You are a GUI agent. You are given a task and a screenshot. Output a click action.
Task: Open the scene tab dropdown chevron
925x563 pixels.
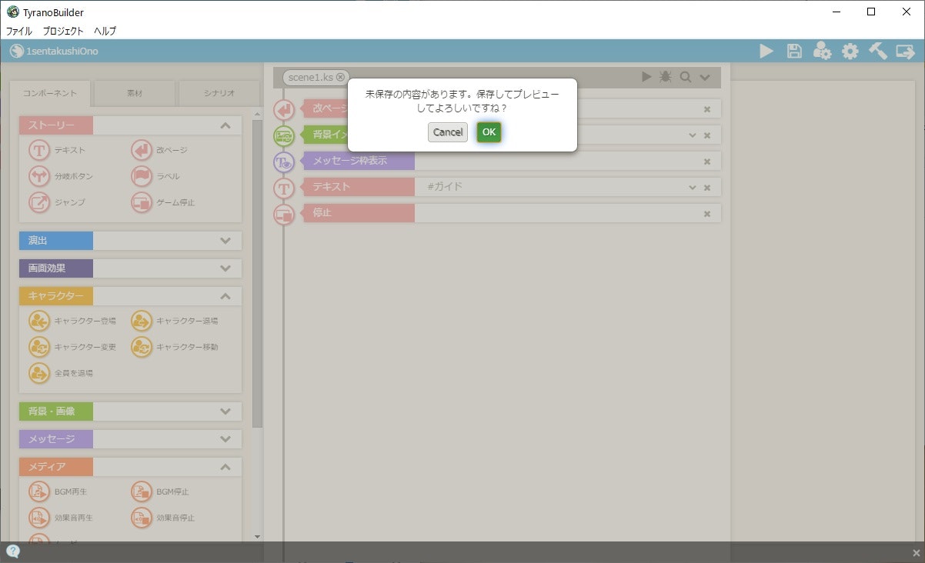coord(704,77)
